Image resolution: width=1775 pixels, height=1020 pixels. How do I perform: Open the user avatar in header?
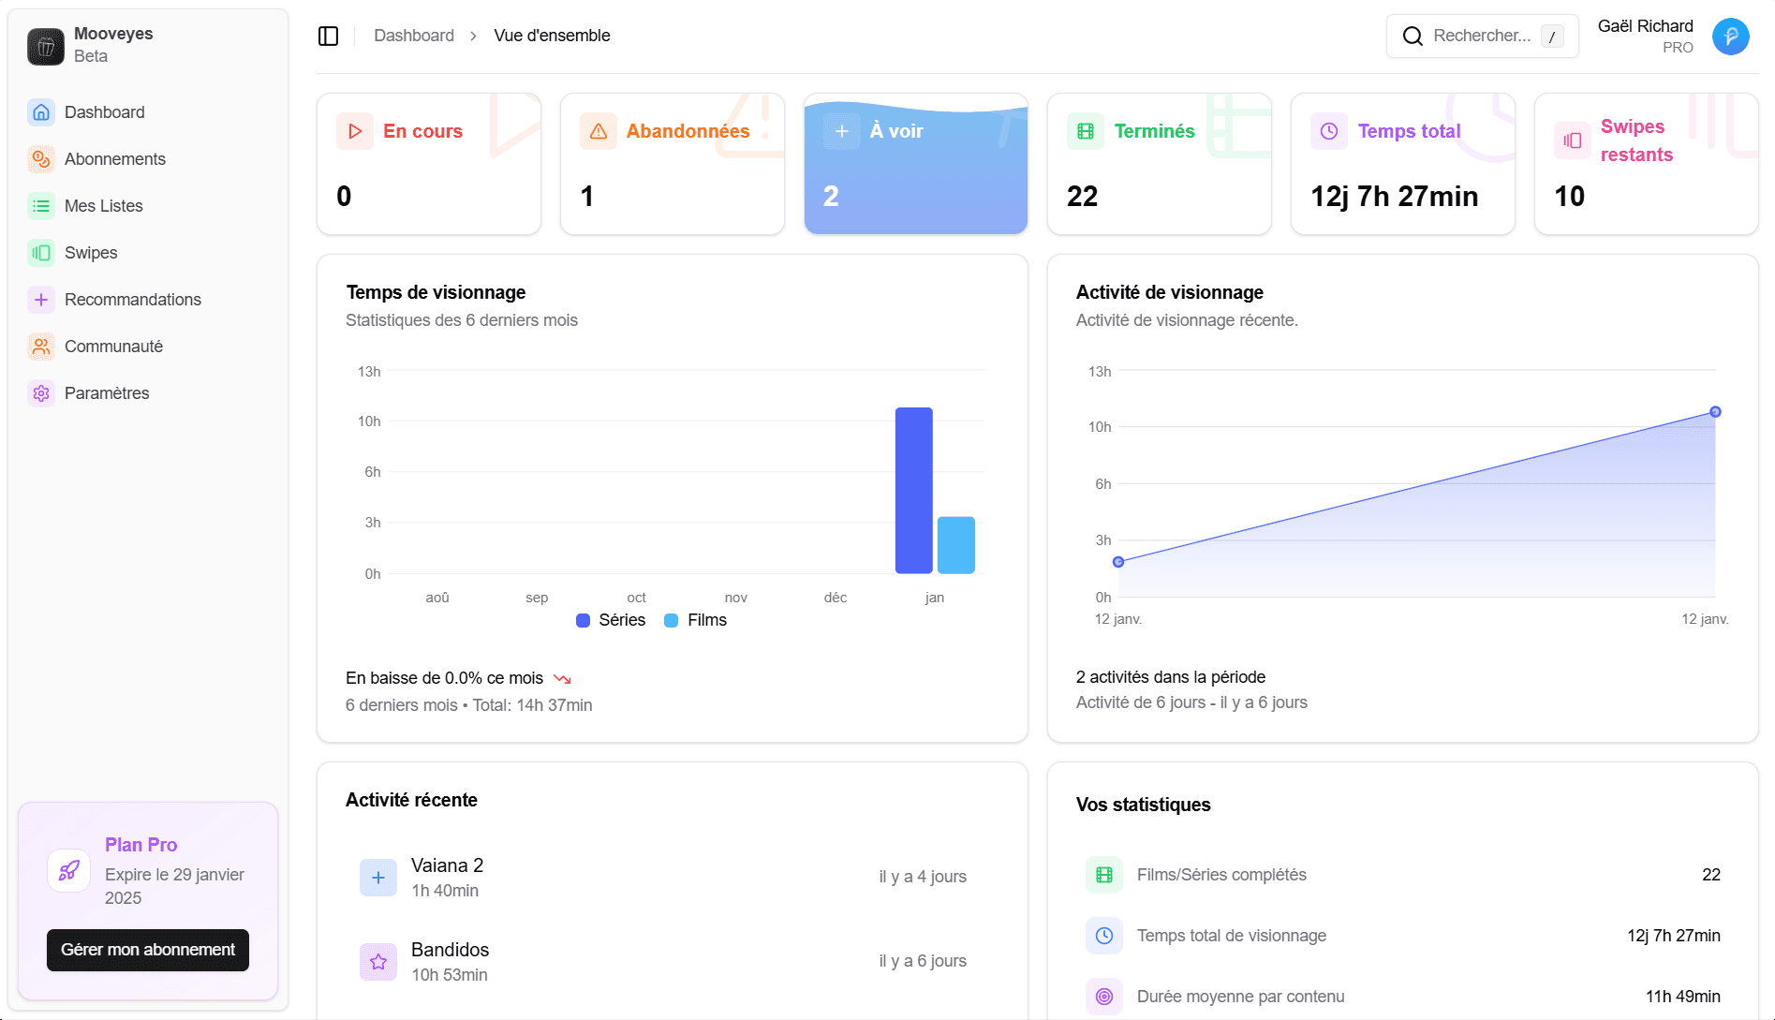1730,37
